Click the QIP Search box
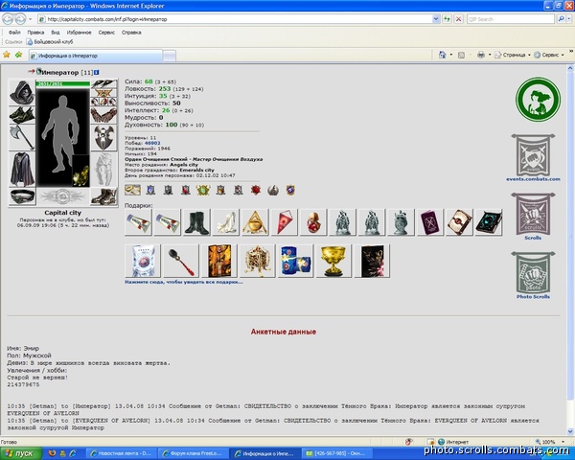 511,19
